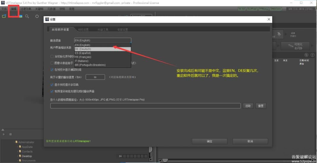
Task: Switch to 外部工具 tab
Action: (103, 30)
